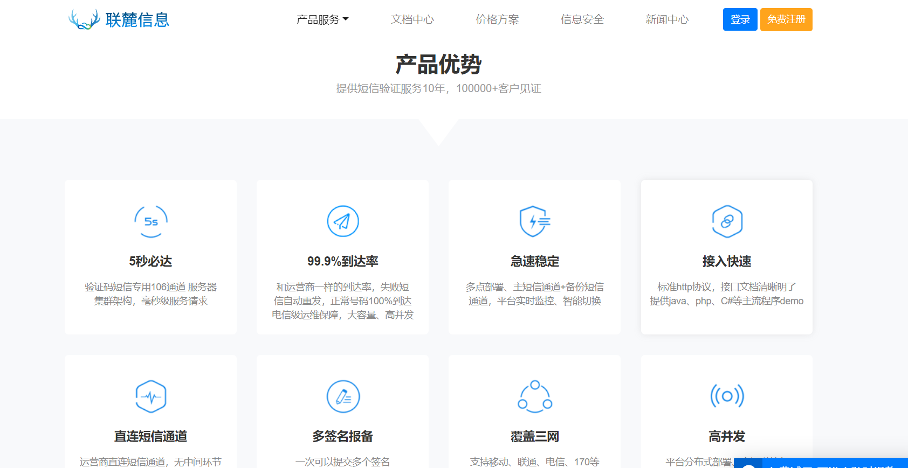This screenshot has width=908, height=468.
Task: Select the 高并发 heading
Action: 727,437
